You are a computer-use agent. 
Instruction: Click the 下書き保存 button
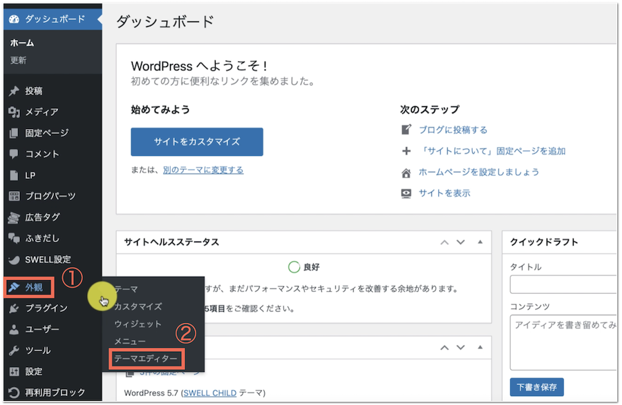[536, 386]
